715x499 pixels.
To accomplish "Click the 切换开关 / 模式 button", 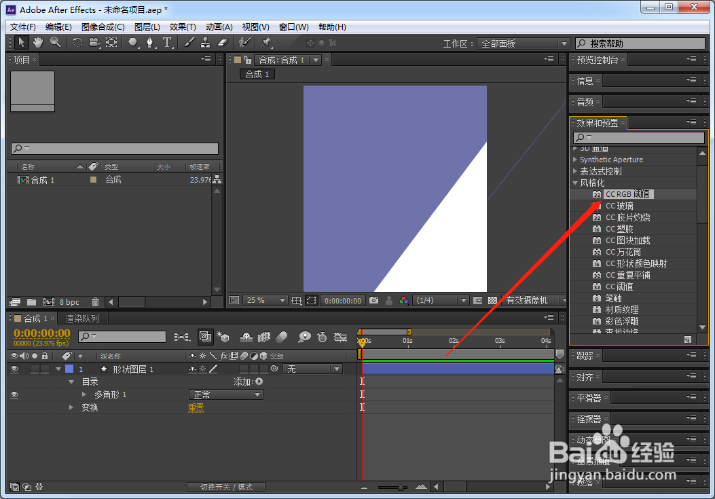I will point(226,487).
